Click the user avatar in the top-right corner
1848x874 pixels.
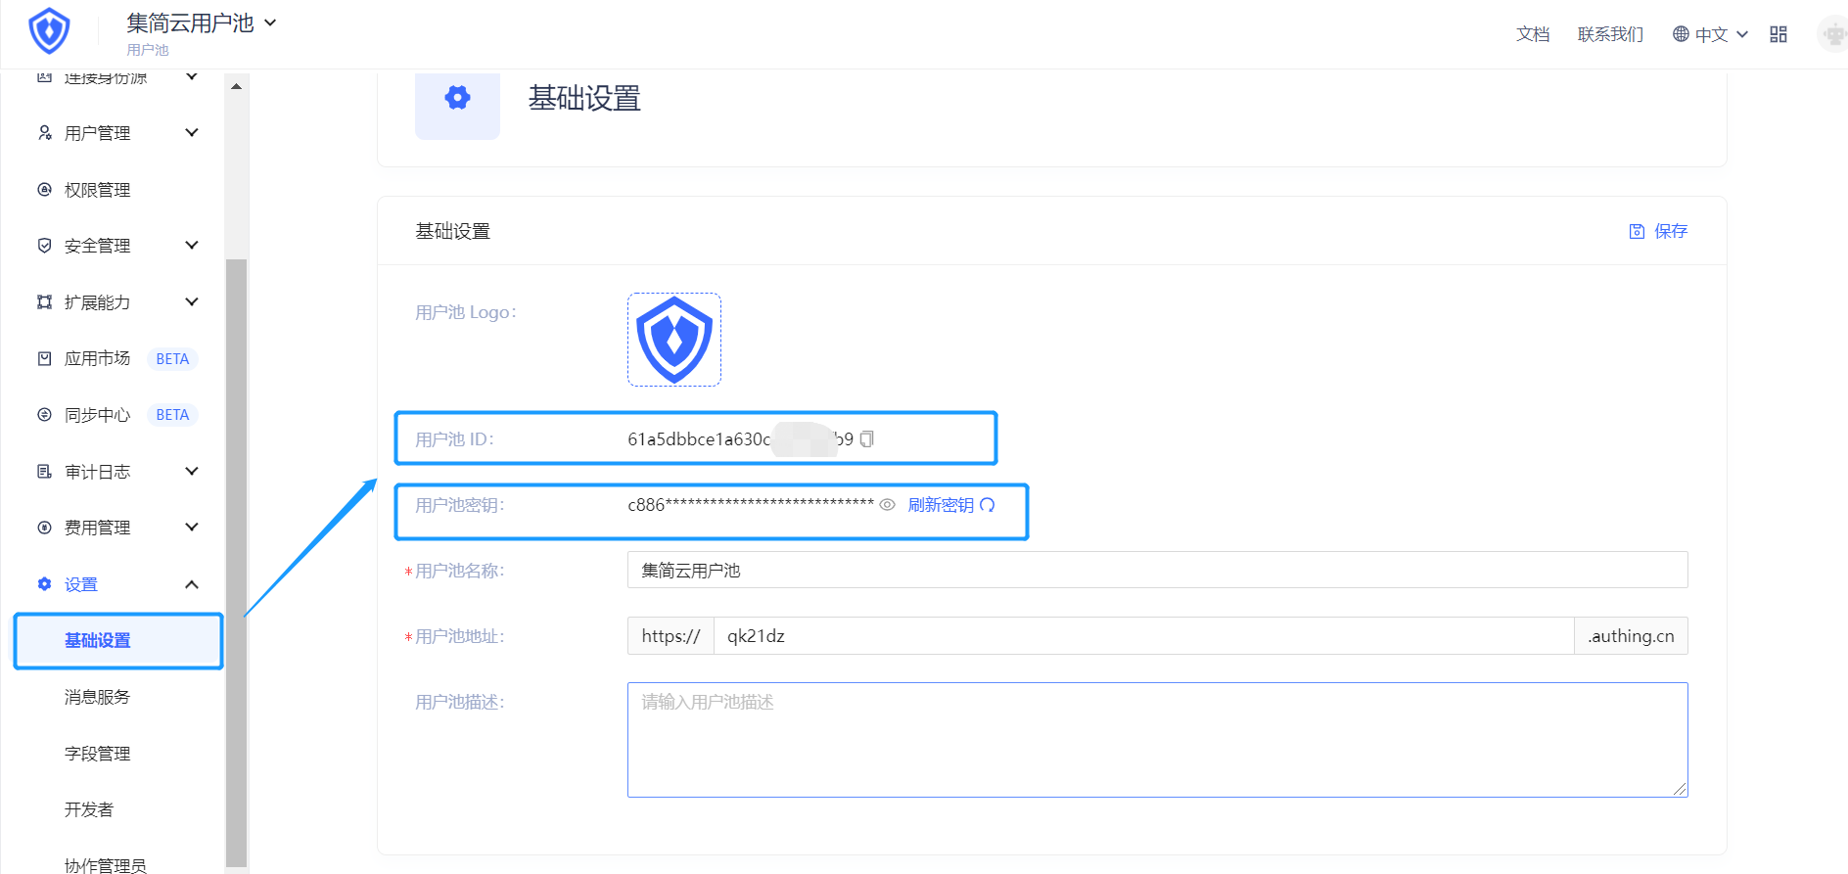(1832, 34)
